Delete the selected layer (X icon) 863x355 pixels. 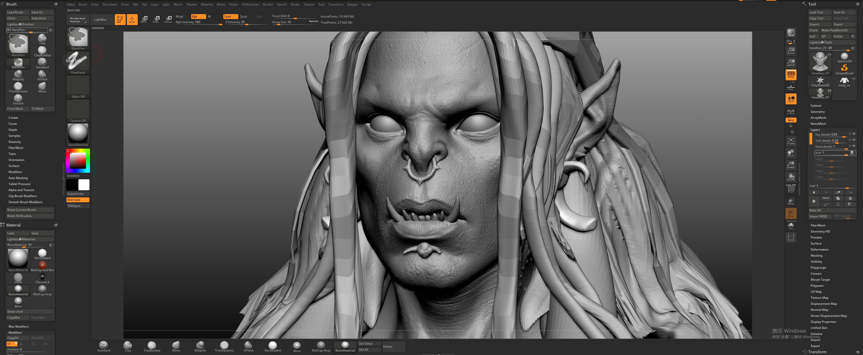point(850,198)
